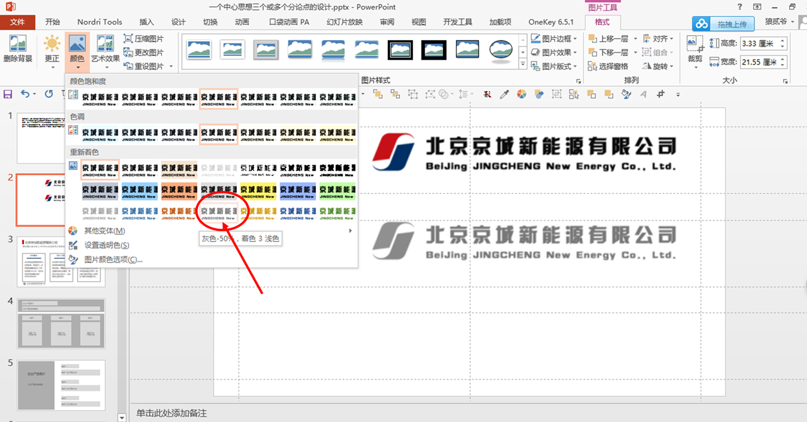Click Compress Pictures (压缩图片)
Viewport: 807px width, 422px height.
click(x=144, y=38)
